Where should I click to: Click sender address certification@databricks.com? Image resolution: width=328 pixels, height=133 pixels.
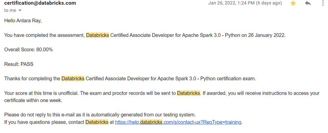pos(40,3)
